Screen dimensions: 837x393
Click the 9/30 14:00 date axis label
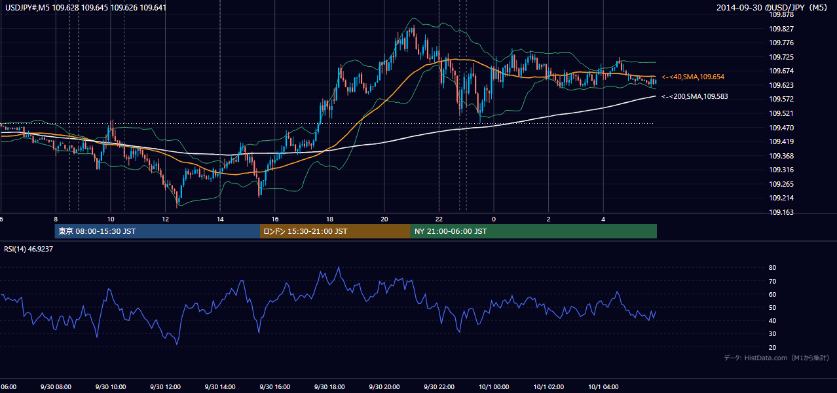click(x=220, y=387)
